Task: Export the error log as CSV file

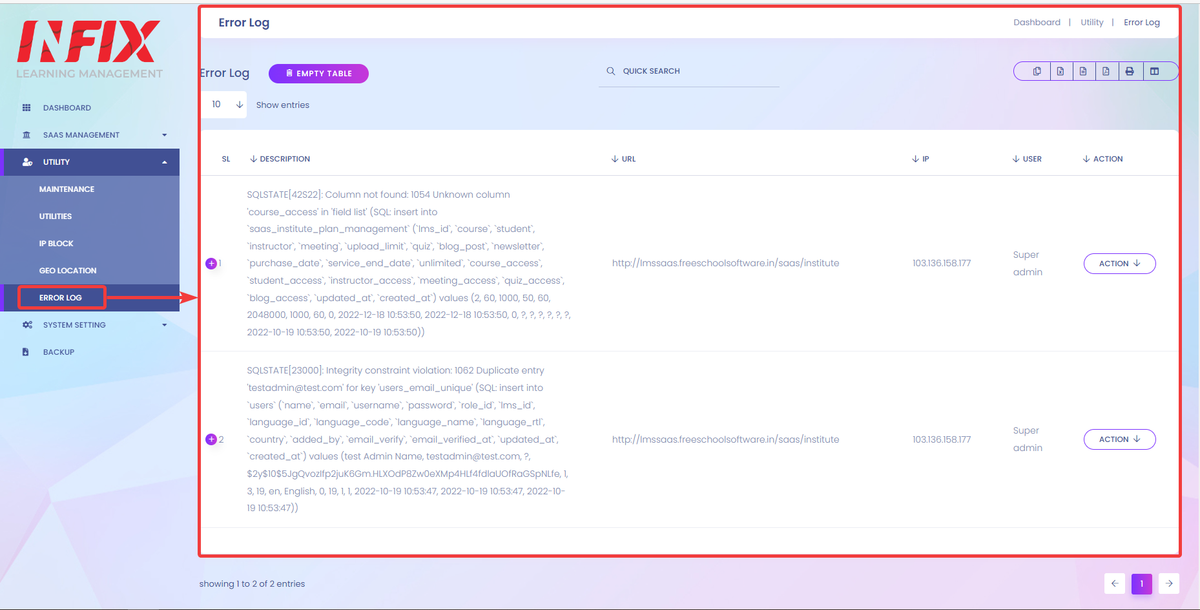Action: (1083, 72)
